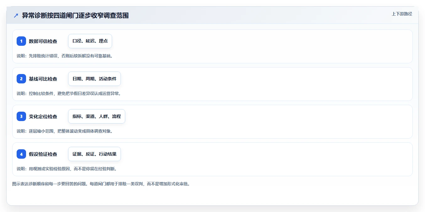425x212 pixels.
Task: Click the 变化定位检查 step title
Action: tap(43, 116)
